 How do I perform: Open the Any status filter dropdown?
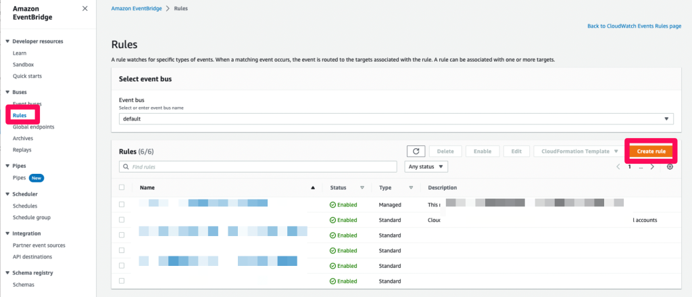coord(426,166)
